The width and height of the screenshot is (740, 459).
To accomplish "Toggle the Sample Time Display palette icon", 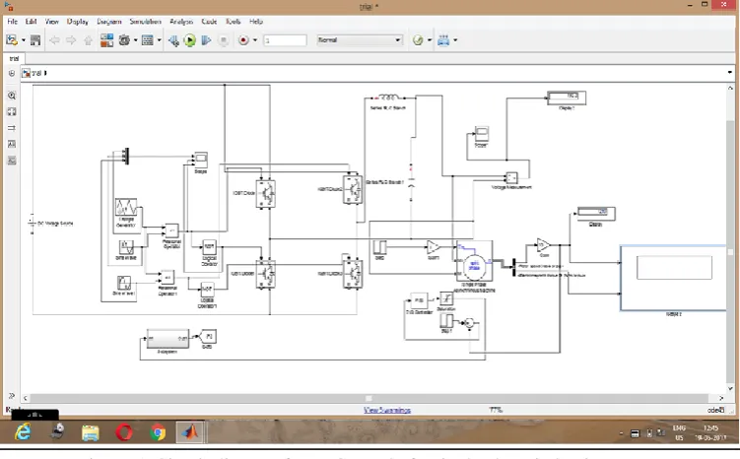I will (x=12, y=128).
